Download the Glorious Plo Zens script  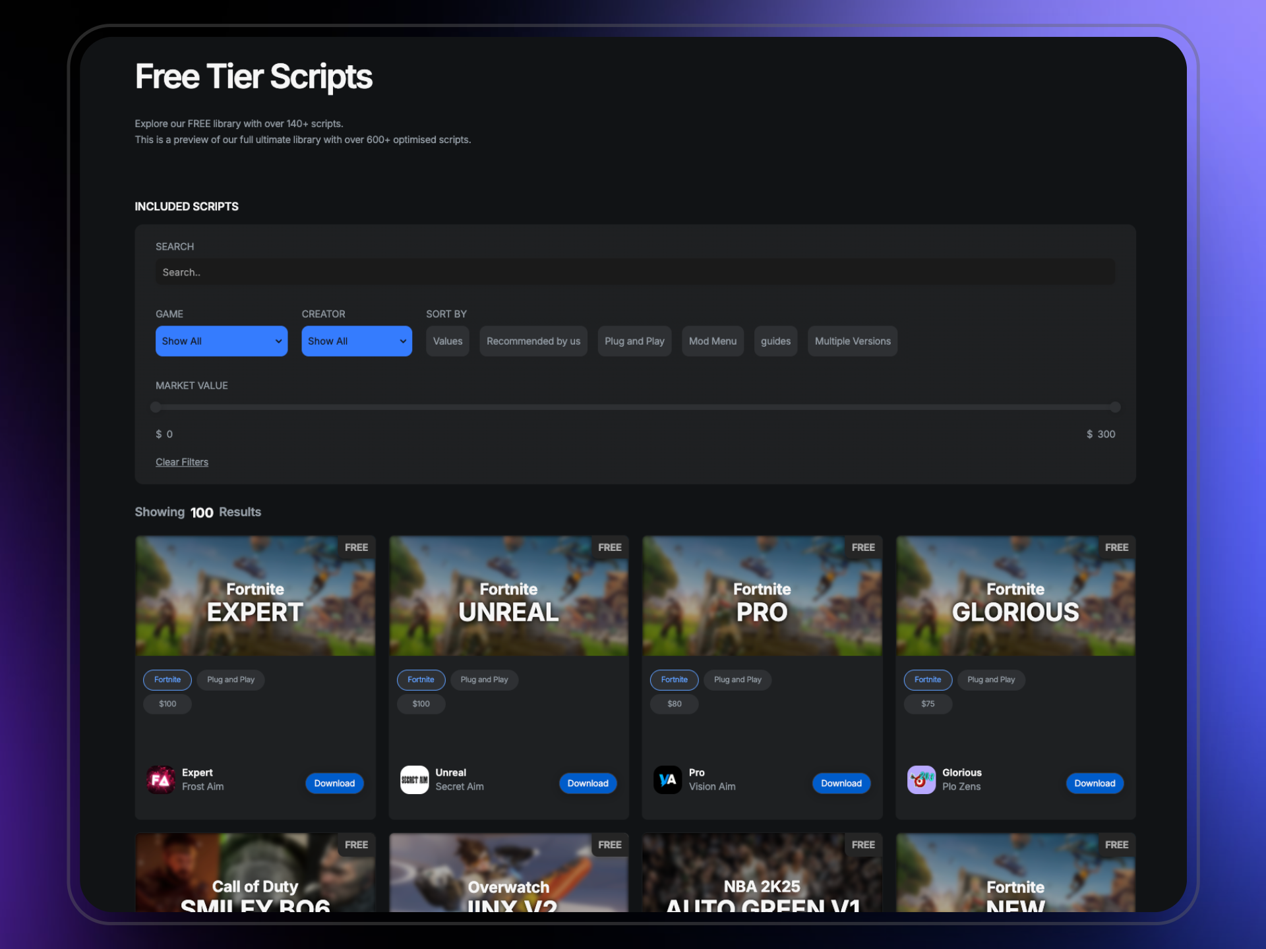point(1095,783)
